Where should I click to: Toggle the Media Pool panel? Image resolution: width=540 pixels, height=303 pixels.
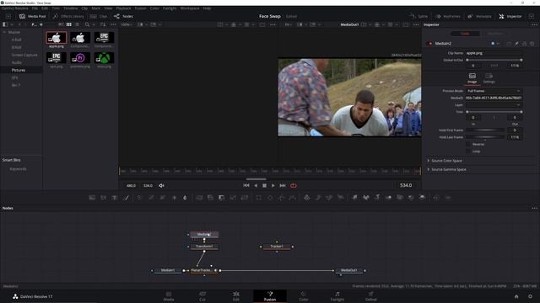coord(32,16)
